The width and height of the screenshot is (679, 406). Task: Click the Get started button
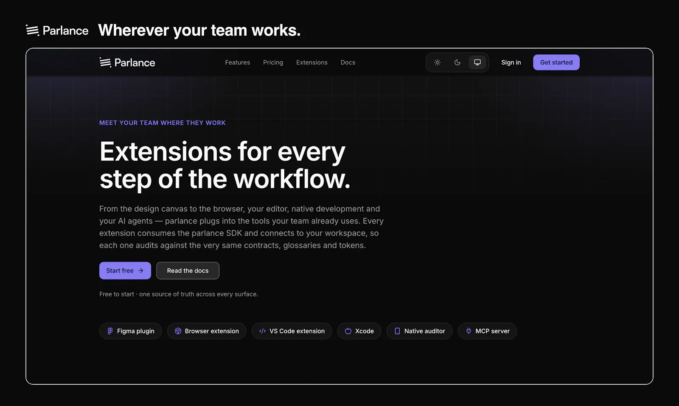[x=556, y=62]
